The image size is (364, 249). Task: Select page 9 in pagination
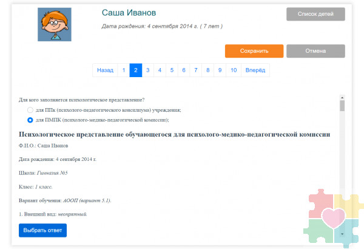pyautogui.click(x=219, y=70)
